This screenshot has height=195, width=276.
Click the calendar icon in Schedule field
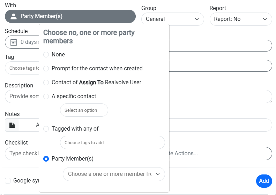14,42
